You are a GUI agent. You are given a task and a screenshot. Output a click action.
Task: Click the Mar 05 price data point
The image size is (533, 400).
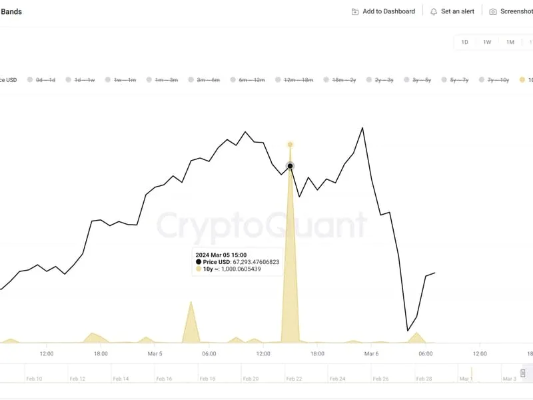tap(289, 165)
